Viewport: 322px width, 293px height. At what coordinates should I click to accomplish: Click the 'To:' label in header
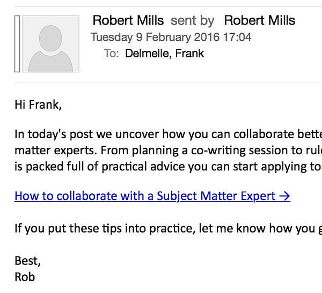111,54
